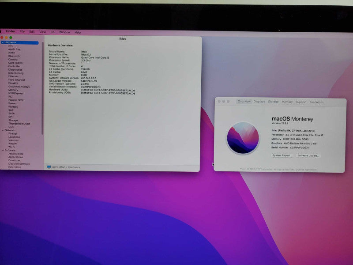
Task: Select Bluetooth in the sidebar
Action: pyautogui.click(x=14, y=56)
